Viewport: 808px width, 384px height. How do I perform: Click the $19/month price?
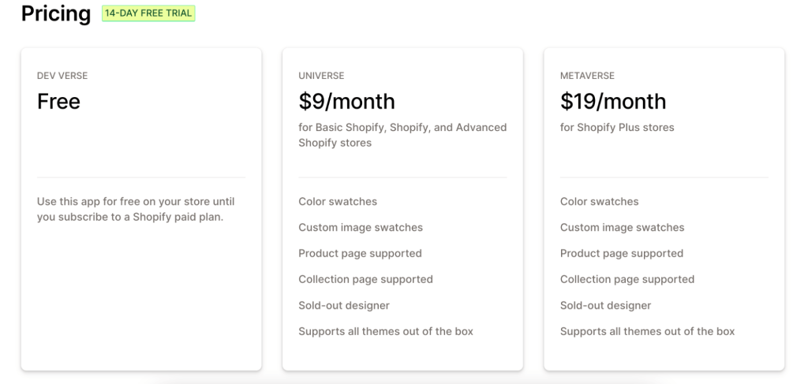coord(613,102)
